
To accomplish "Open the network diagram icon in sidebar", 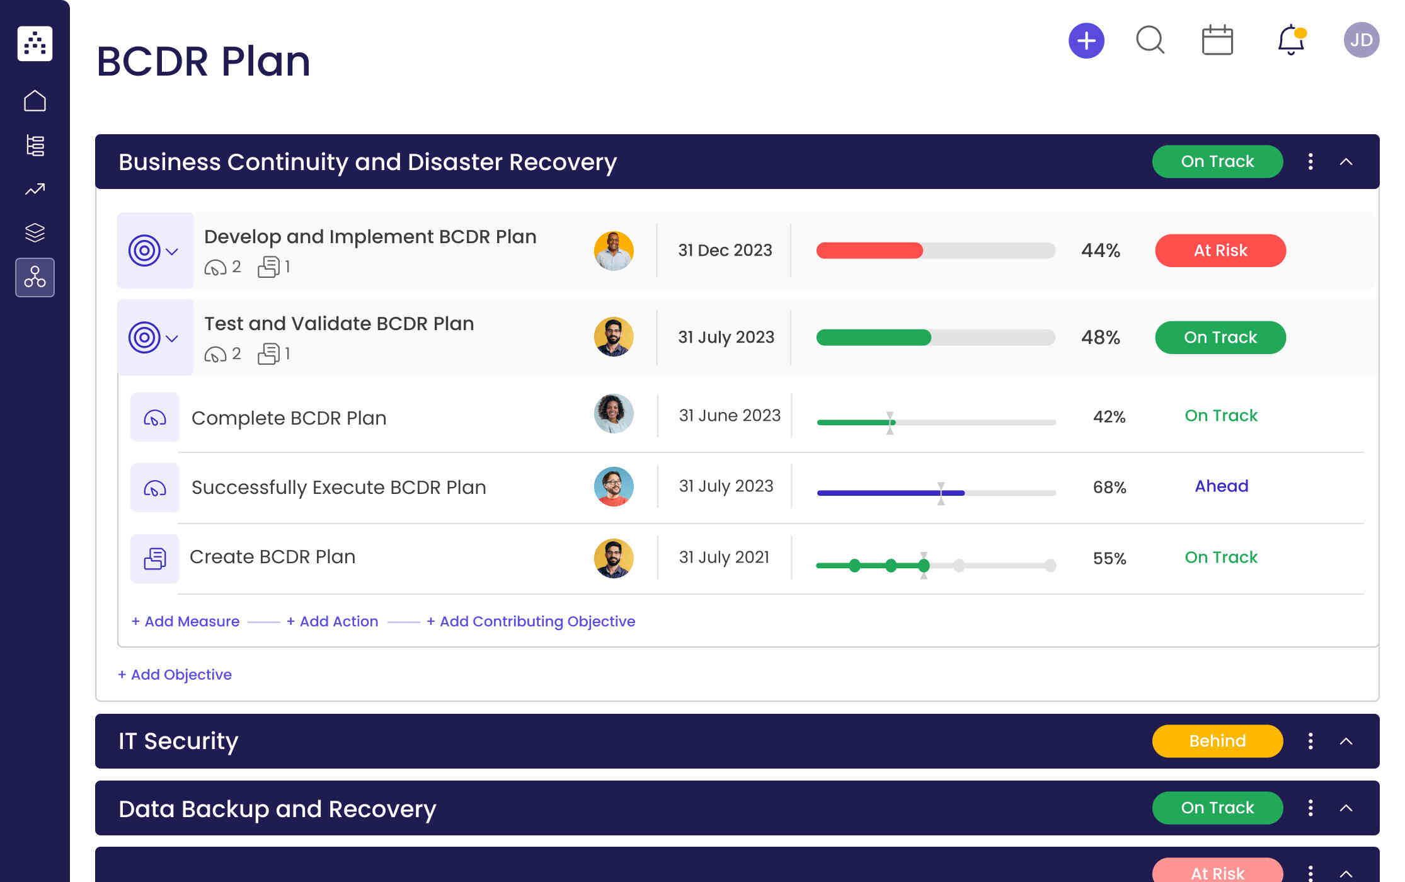I will pyautogui.click(x=35, y=277).
